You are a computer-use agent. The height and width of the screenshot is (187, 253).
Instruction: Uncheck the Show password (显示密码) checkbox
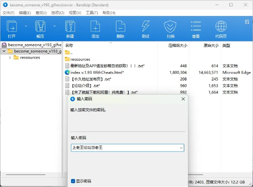coord(73,181)
